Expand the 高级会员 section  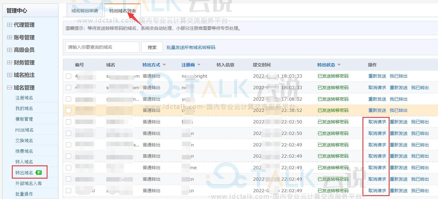point(21,50)
